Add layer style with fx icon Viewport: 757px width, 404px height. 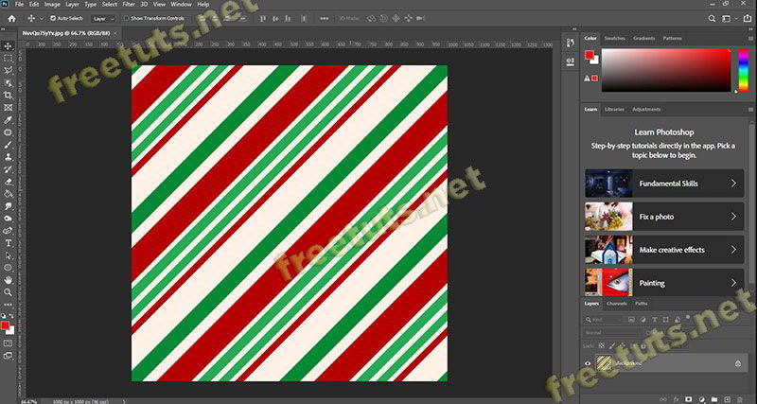pyautogui.click(x=676, y=399)
